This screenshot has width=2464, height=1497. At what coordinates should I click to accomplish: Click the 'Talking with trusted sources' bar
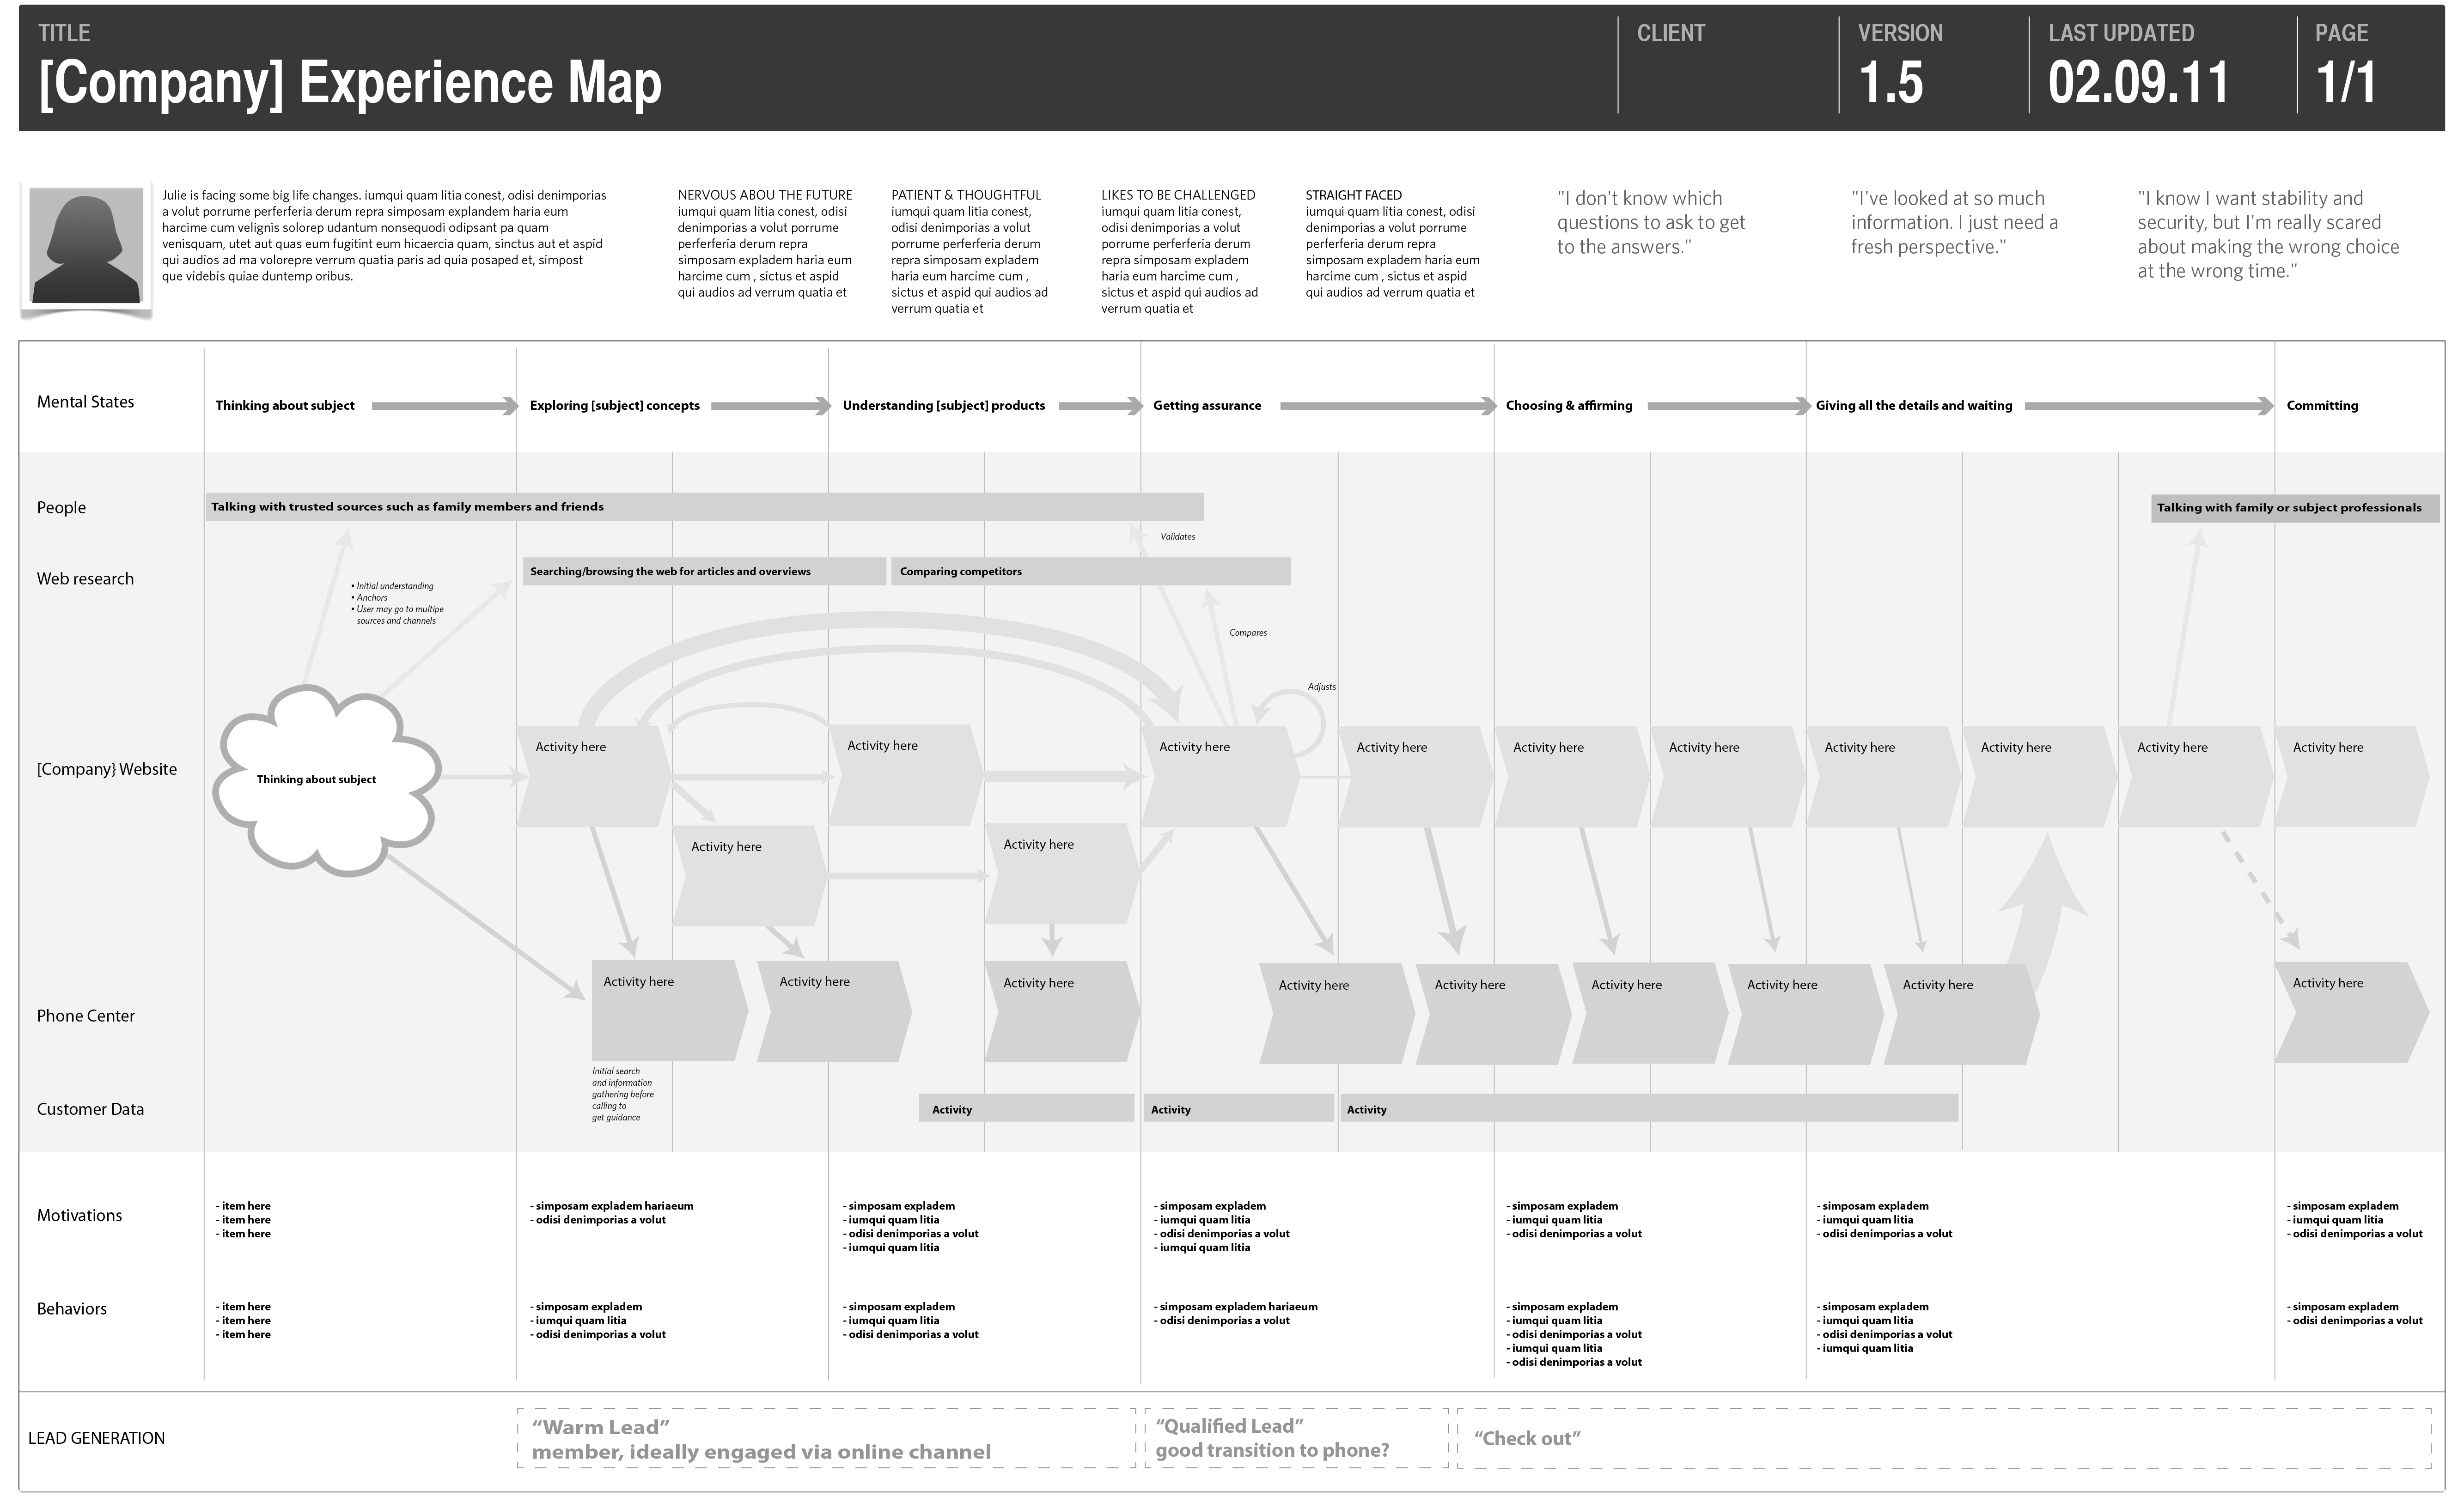[705, 506]
